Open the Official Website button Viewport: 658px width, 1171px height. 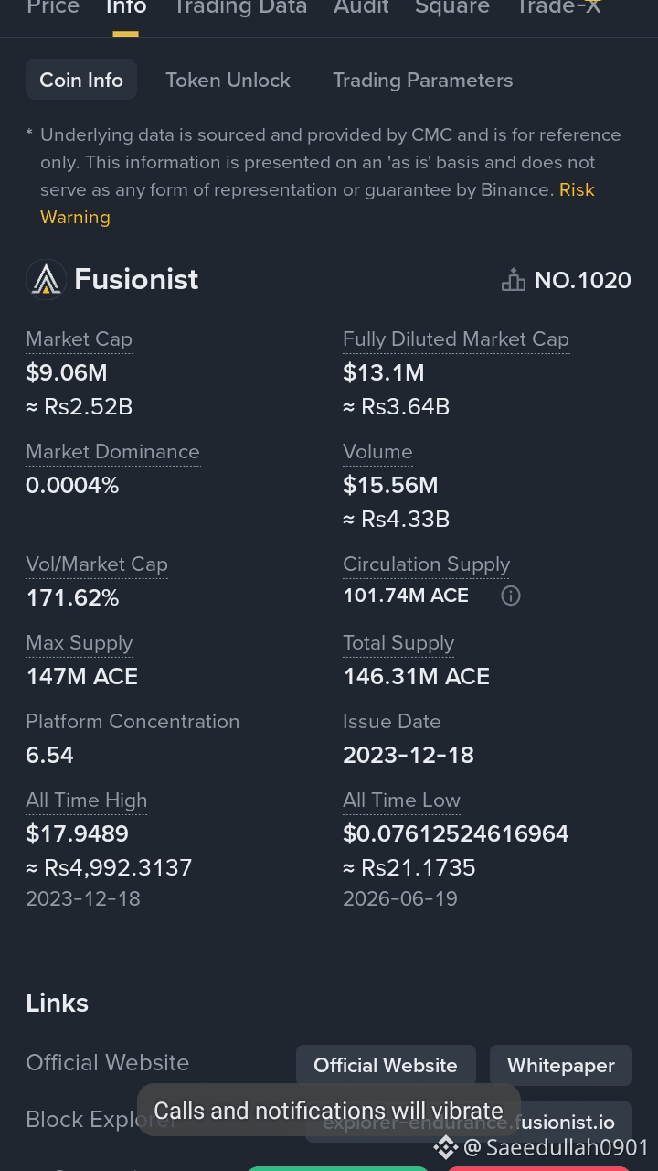click(x=386, y=1066)
